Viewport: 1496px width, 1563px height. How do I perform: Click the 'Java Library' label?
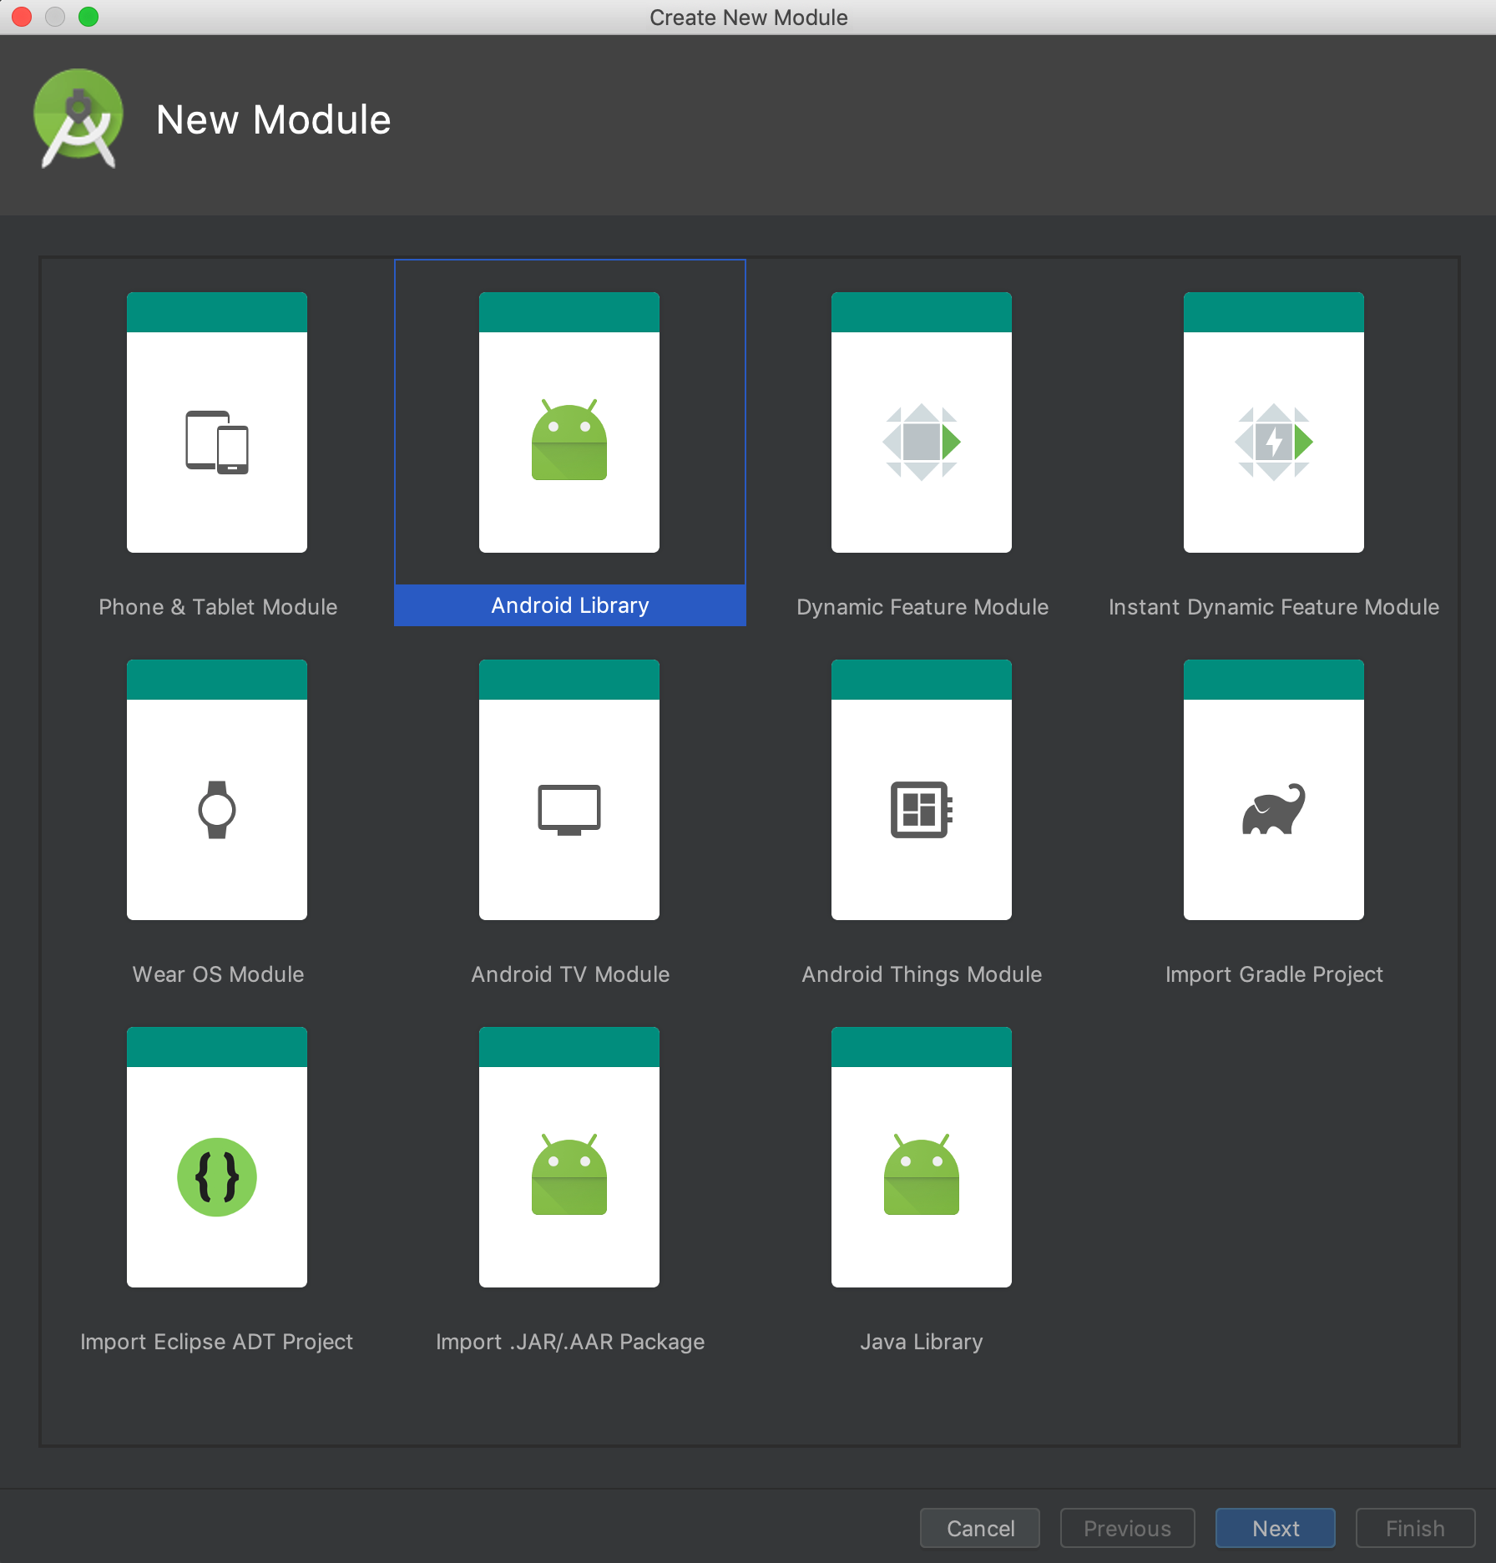coord(922,1342)
